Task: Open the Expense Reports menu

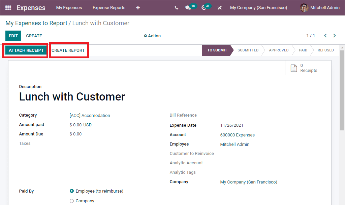Action: (109, 8)
